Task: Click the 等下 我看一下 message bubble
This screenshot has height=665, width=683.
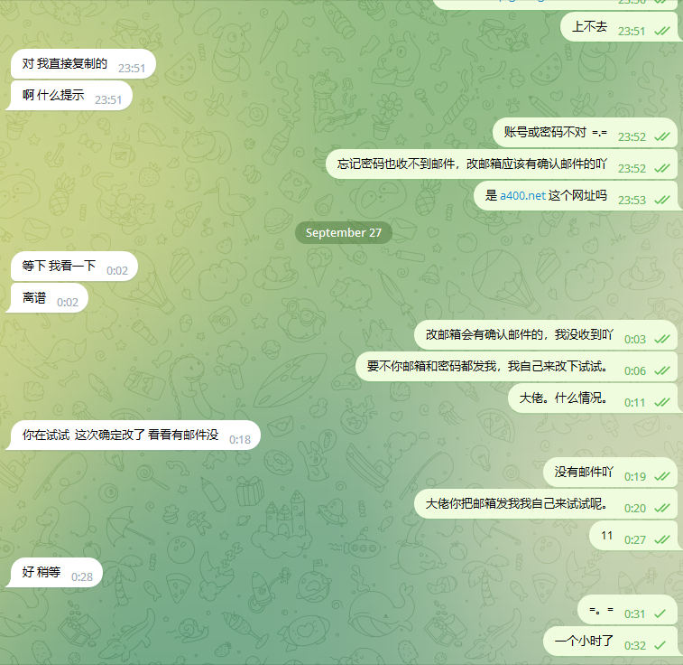Action: (74, 266)
